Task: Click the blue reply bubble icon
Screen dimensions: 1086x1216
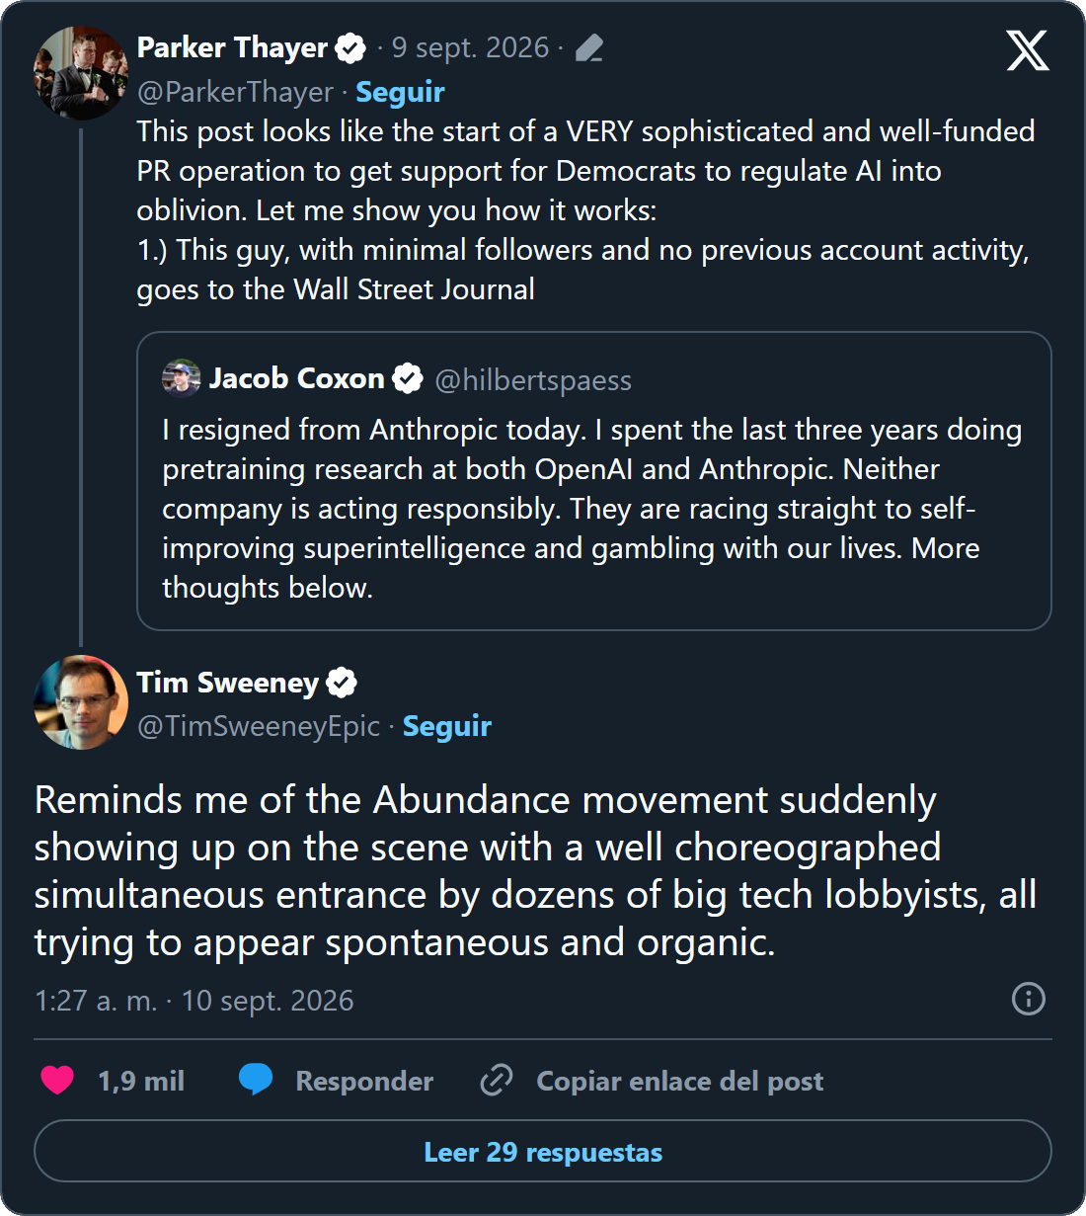Action: 256,1080
